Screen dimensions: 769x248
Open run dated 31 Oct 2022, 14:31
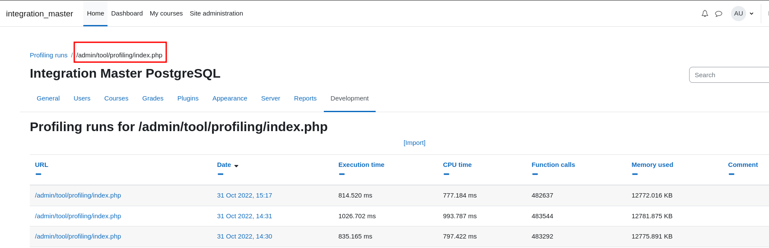pos(244,216)
